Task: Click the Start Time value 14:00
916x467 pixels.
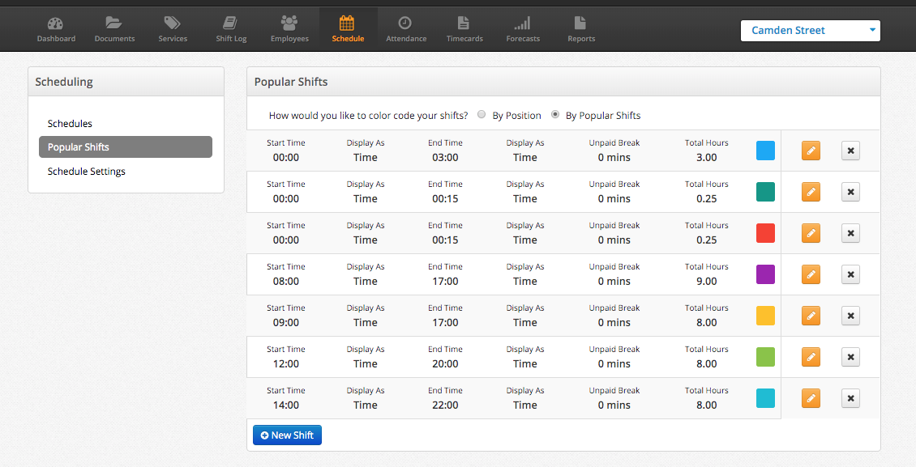Action: (x=285, y=405)
